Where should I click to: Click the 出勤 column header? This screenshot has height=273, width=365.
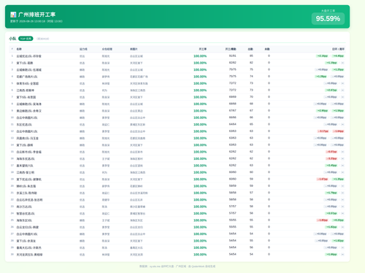[250, 49]
